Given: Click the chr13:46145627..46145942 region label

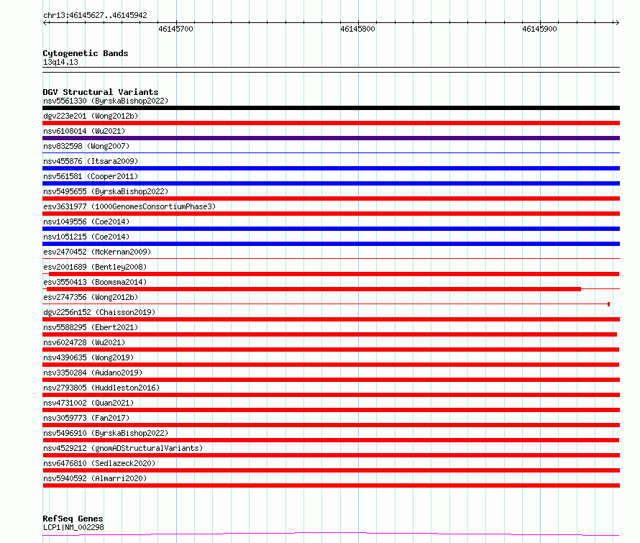Looking at the screenshot, I should [95, 16].
